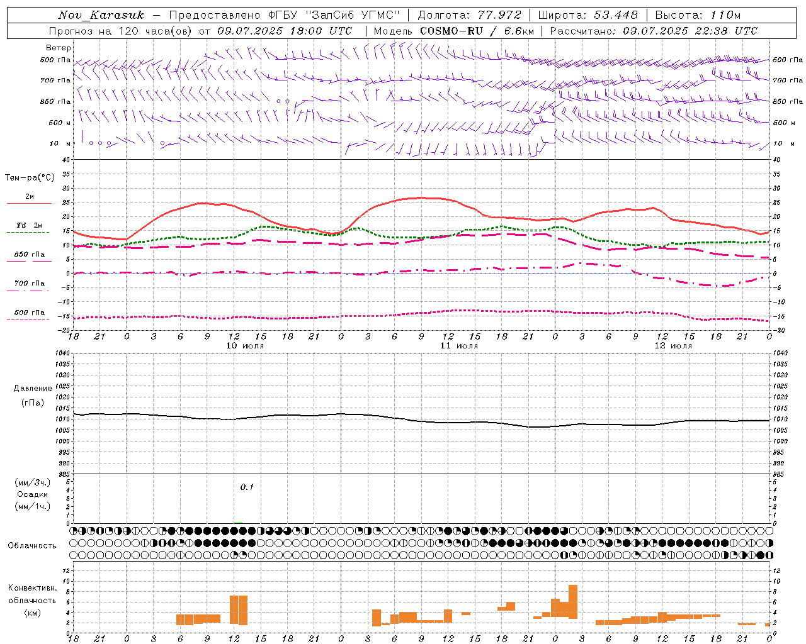Click the '(км)' convective height unit

pyautogui.click(x=33, y=613)
